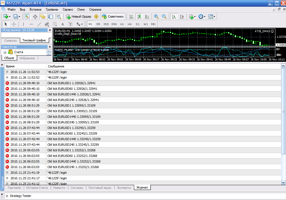Click the Счета accounts icon in Navigator

pyautogui.click(x=11, y=52)
